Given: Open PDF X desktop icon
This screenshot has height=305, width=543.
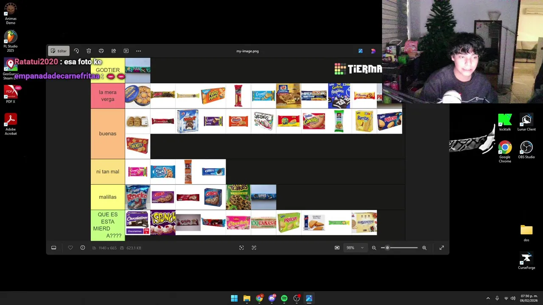Looking at the screenshot, I should click(11, 94).
